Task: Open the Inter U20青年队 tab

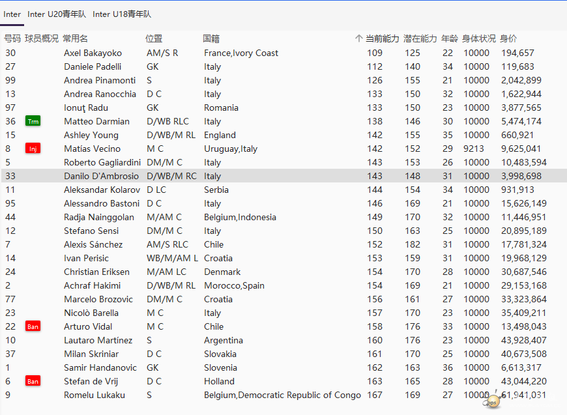Action: pos(57,14)
